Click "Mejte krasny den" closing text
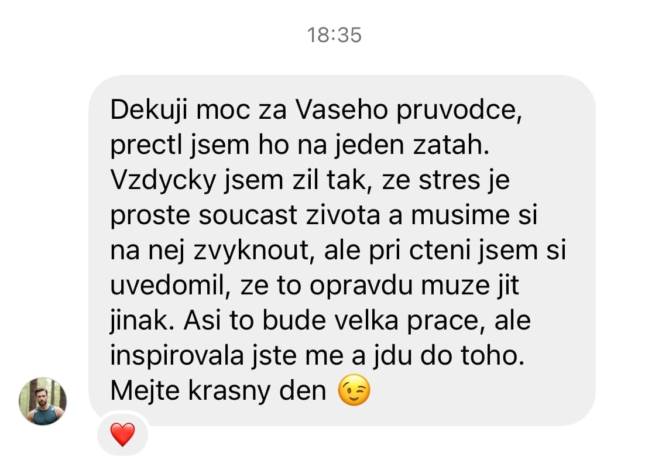The height and width of the screenshot is (470, 669). click(x=218, y=390)
